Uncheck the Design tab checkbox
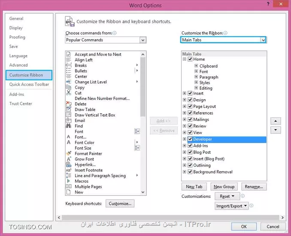 pos(190,100)
